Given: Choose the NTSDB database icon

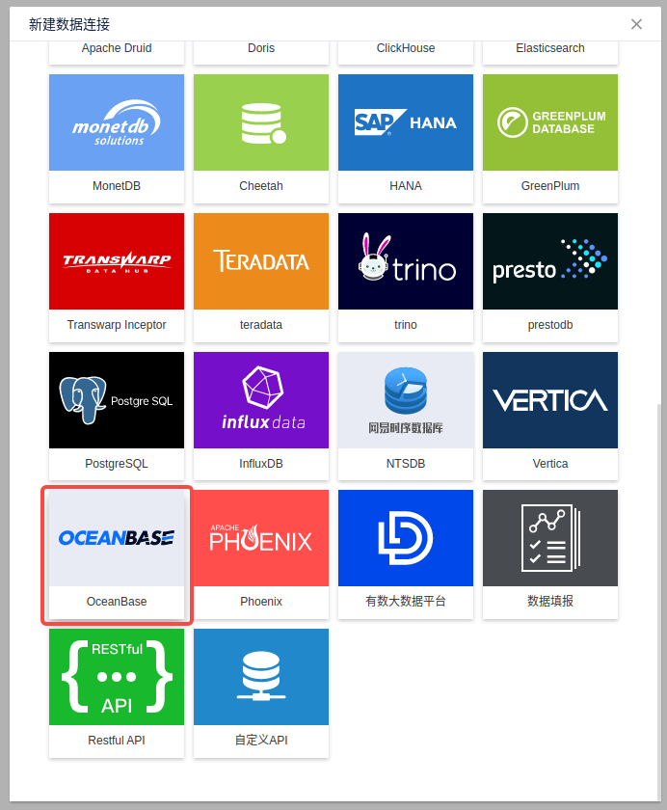Looking at the screenshot, I should (406, 400).
